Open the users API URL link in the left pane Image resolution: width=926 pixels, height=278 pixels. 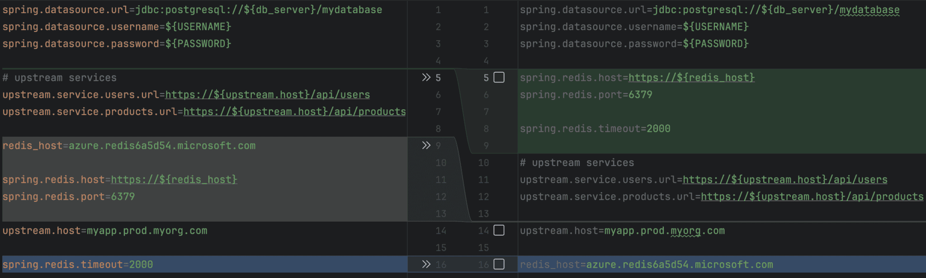coord(267,95)
